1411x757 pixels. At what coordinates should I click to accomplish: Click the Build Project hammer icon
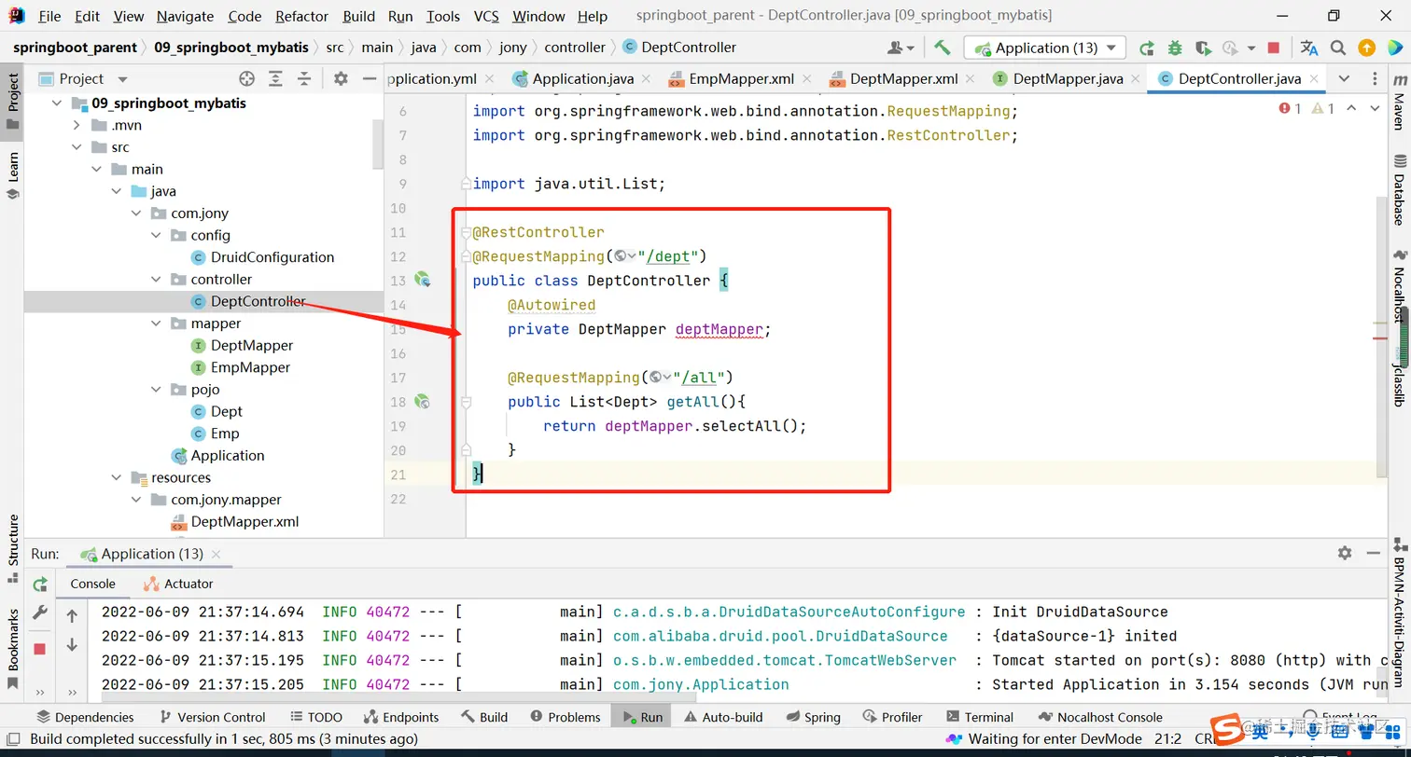coord(943,48)
